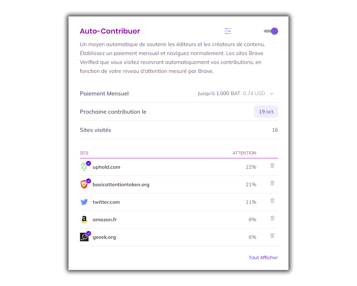Toggle the Auto-Contribuer switch off

pyautogui.click(x=271, y=31)
